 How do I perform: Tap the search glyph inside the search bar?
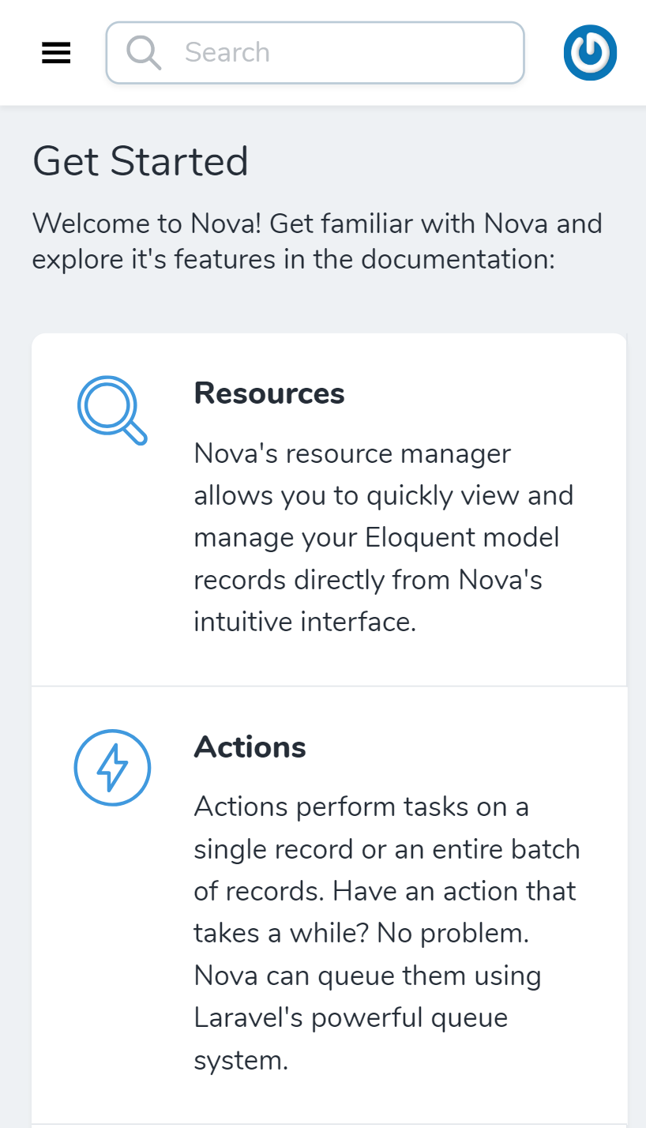click(145, 52)
